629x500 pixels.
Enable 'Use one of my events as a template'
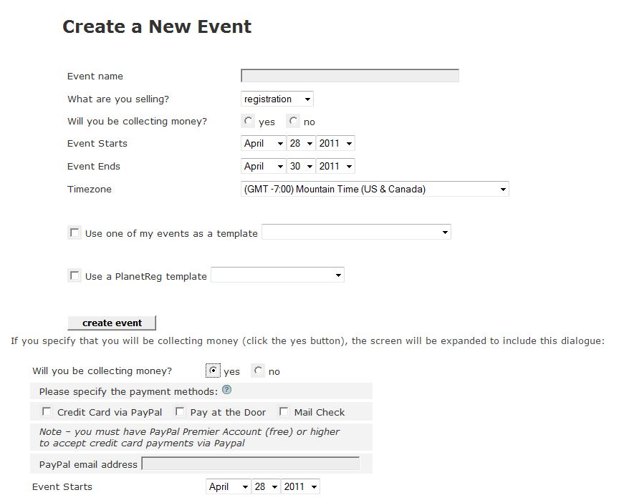(75, 232)
